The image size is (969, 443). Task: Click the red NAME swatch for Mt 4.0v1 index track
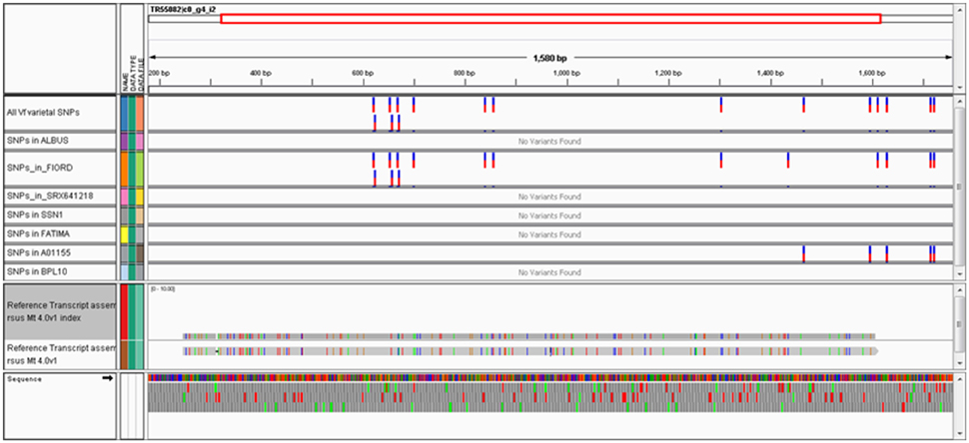pos(124,311)
